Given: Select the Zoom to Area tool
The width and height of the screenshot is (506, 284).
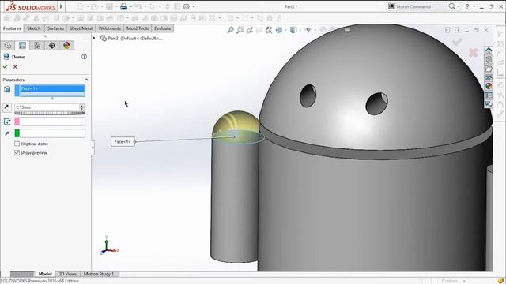Looking at the screenshot, I should (240, 30).
